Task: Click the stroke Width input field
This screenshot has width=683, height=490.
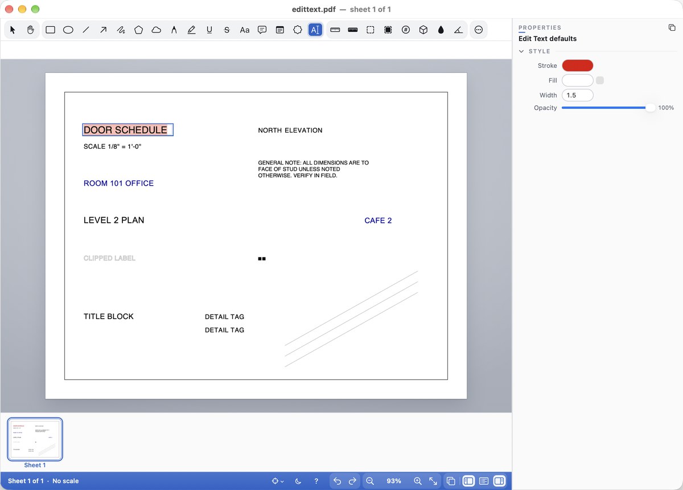Action: [577, 95]
